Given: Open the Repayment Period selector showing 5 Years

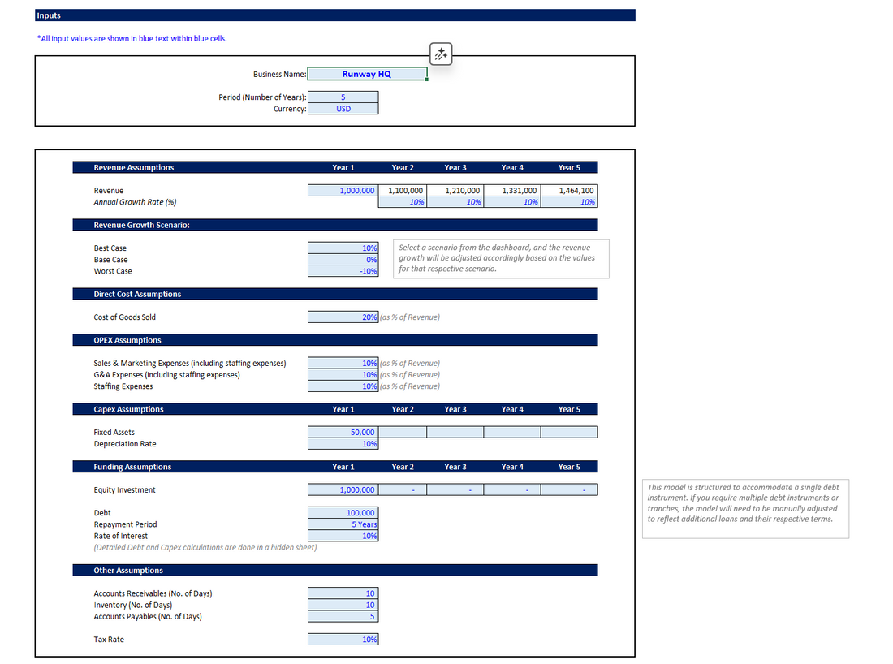Looking at the screenshot, I should pos(343,524).
